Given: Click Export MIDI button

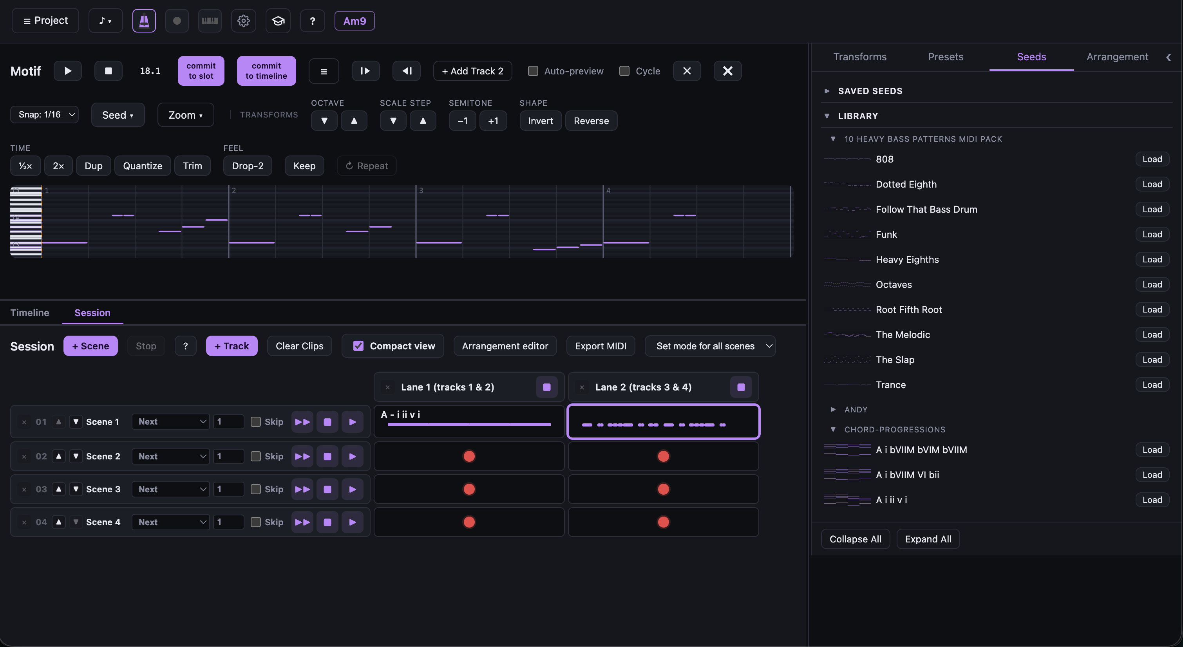Looking at the screenshot, I should coord(601,346).
